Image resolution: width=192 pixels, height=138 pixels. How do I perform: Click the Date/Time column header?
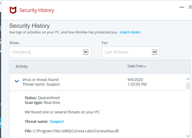coord(135,66)
